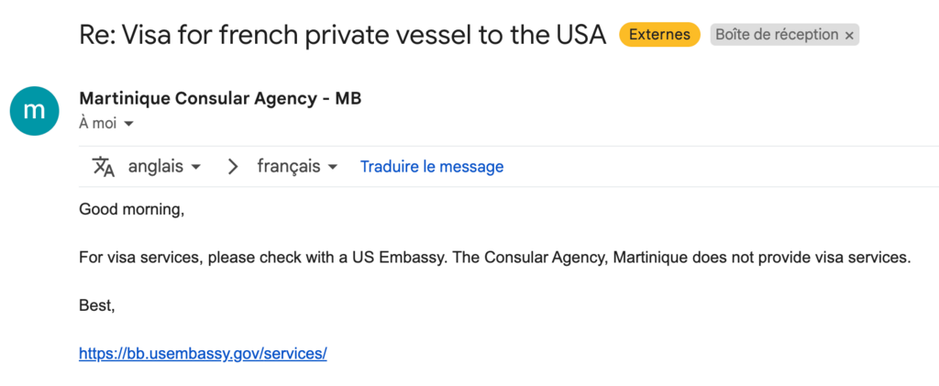939x386 pixels.
Task: Expand recipient details arrow next to 'À moi'
Action: tap(128, 125)
